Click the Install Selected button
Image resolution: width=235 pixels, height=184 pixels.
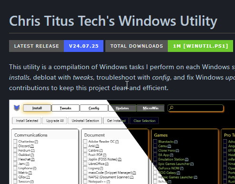[27, 121]
